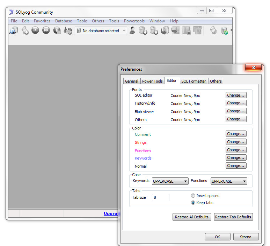This screenshot has height=246, width=270.
Task: Open the Table menu
Action: tap(82, 21)
